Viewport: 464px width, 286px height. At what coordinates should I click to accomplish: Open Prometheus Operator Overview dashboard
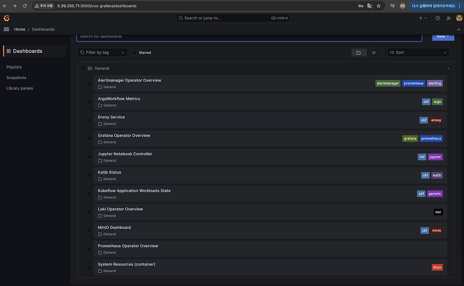(128, 246)
